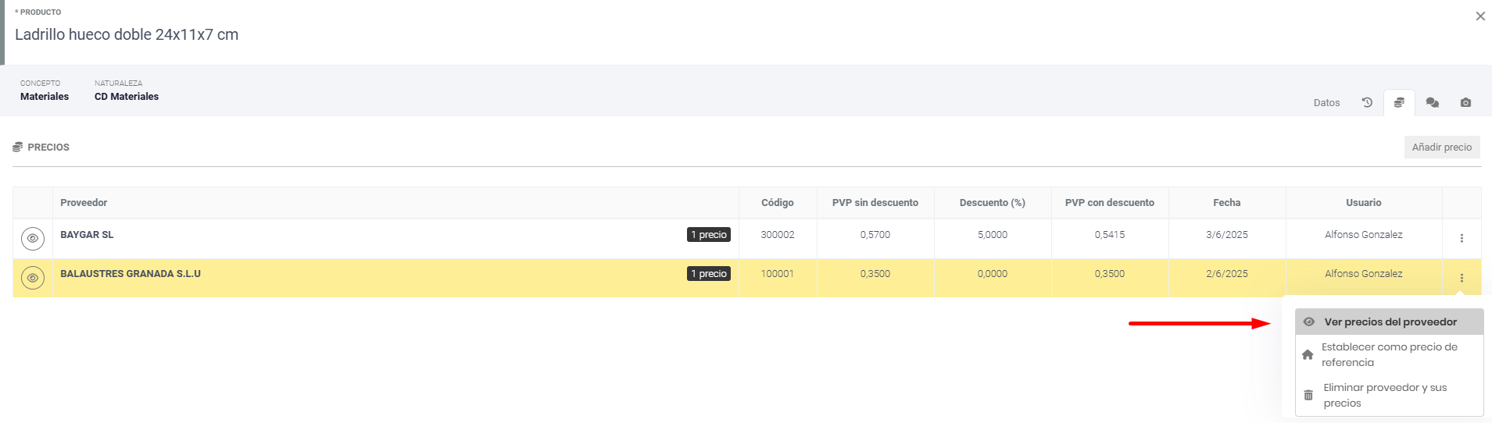1492x423 pixels.
Task: Click the trash icon to delete the supplier
Action: [1308, 395]
